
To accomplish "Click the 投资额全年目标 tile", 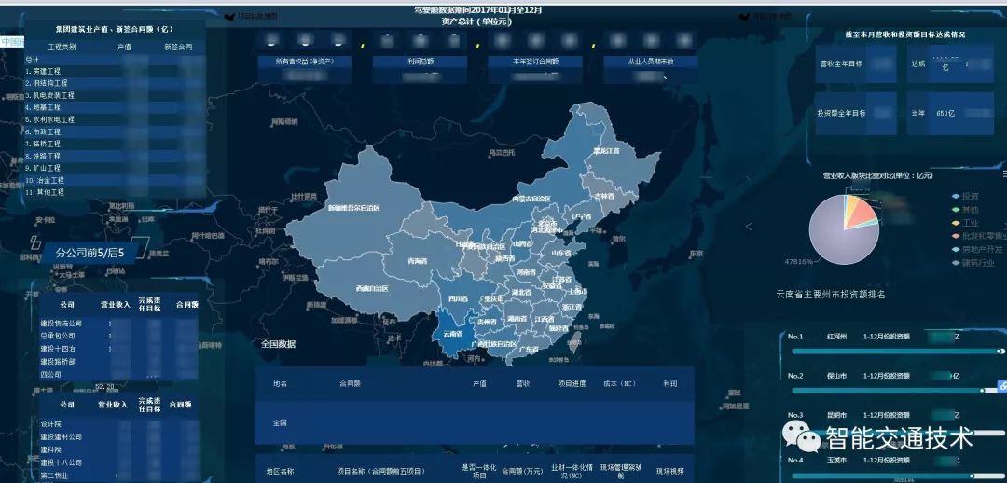I will (x=855, y=113).
